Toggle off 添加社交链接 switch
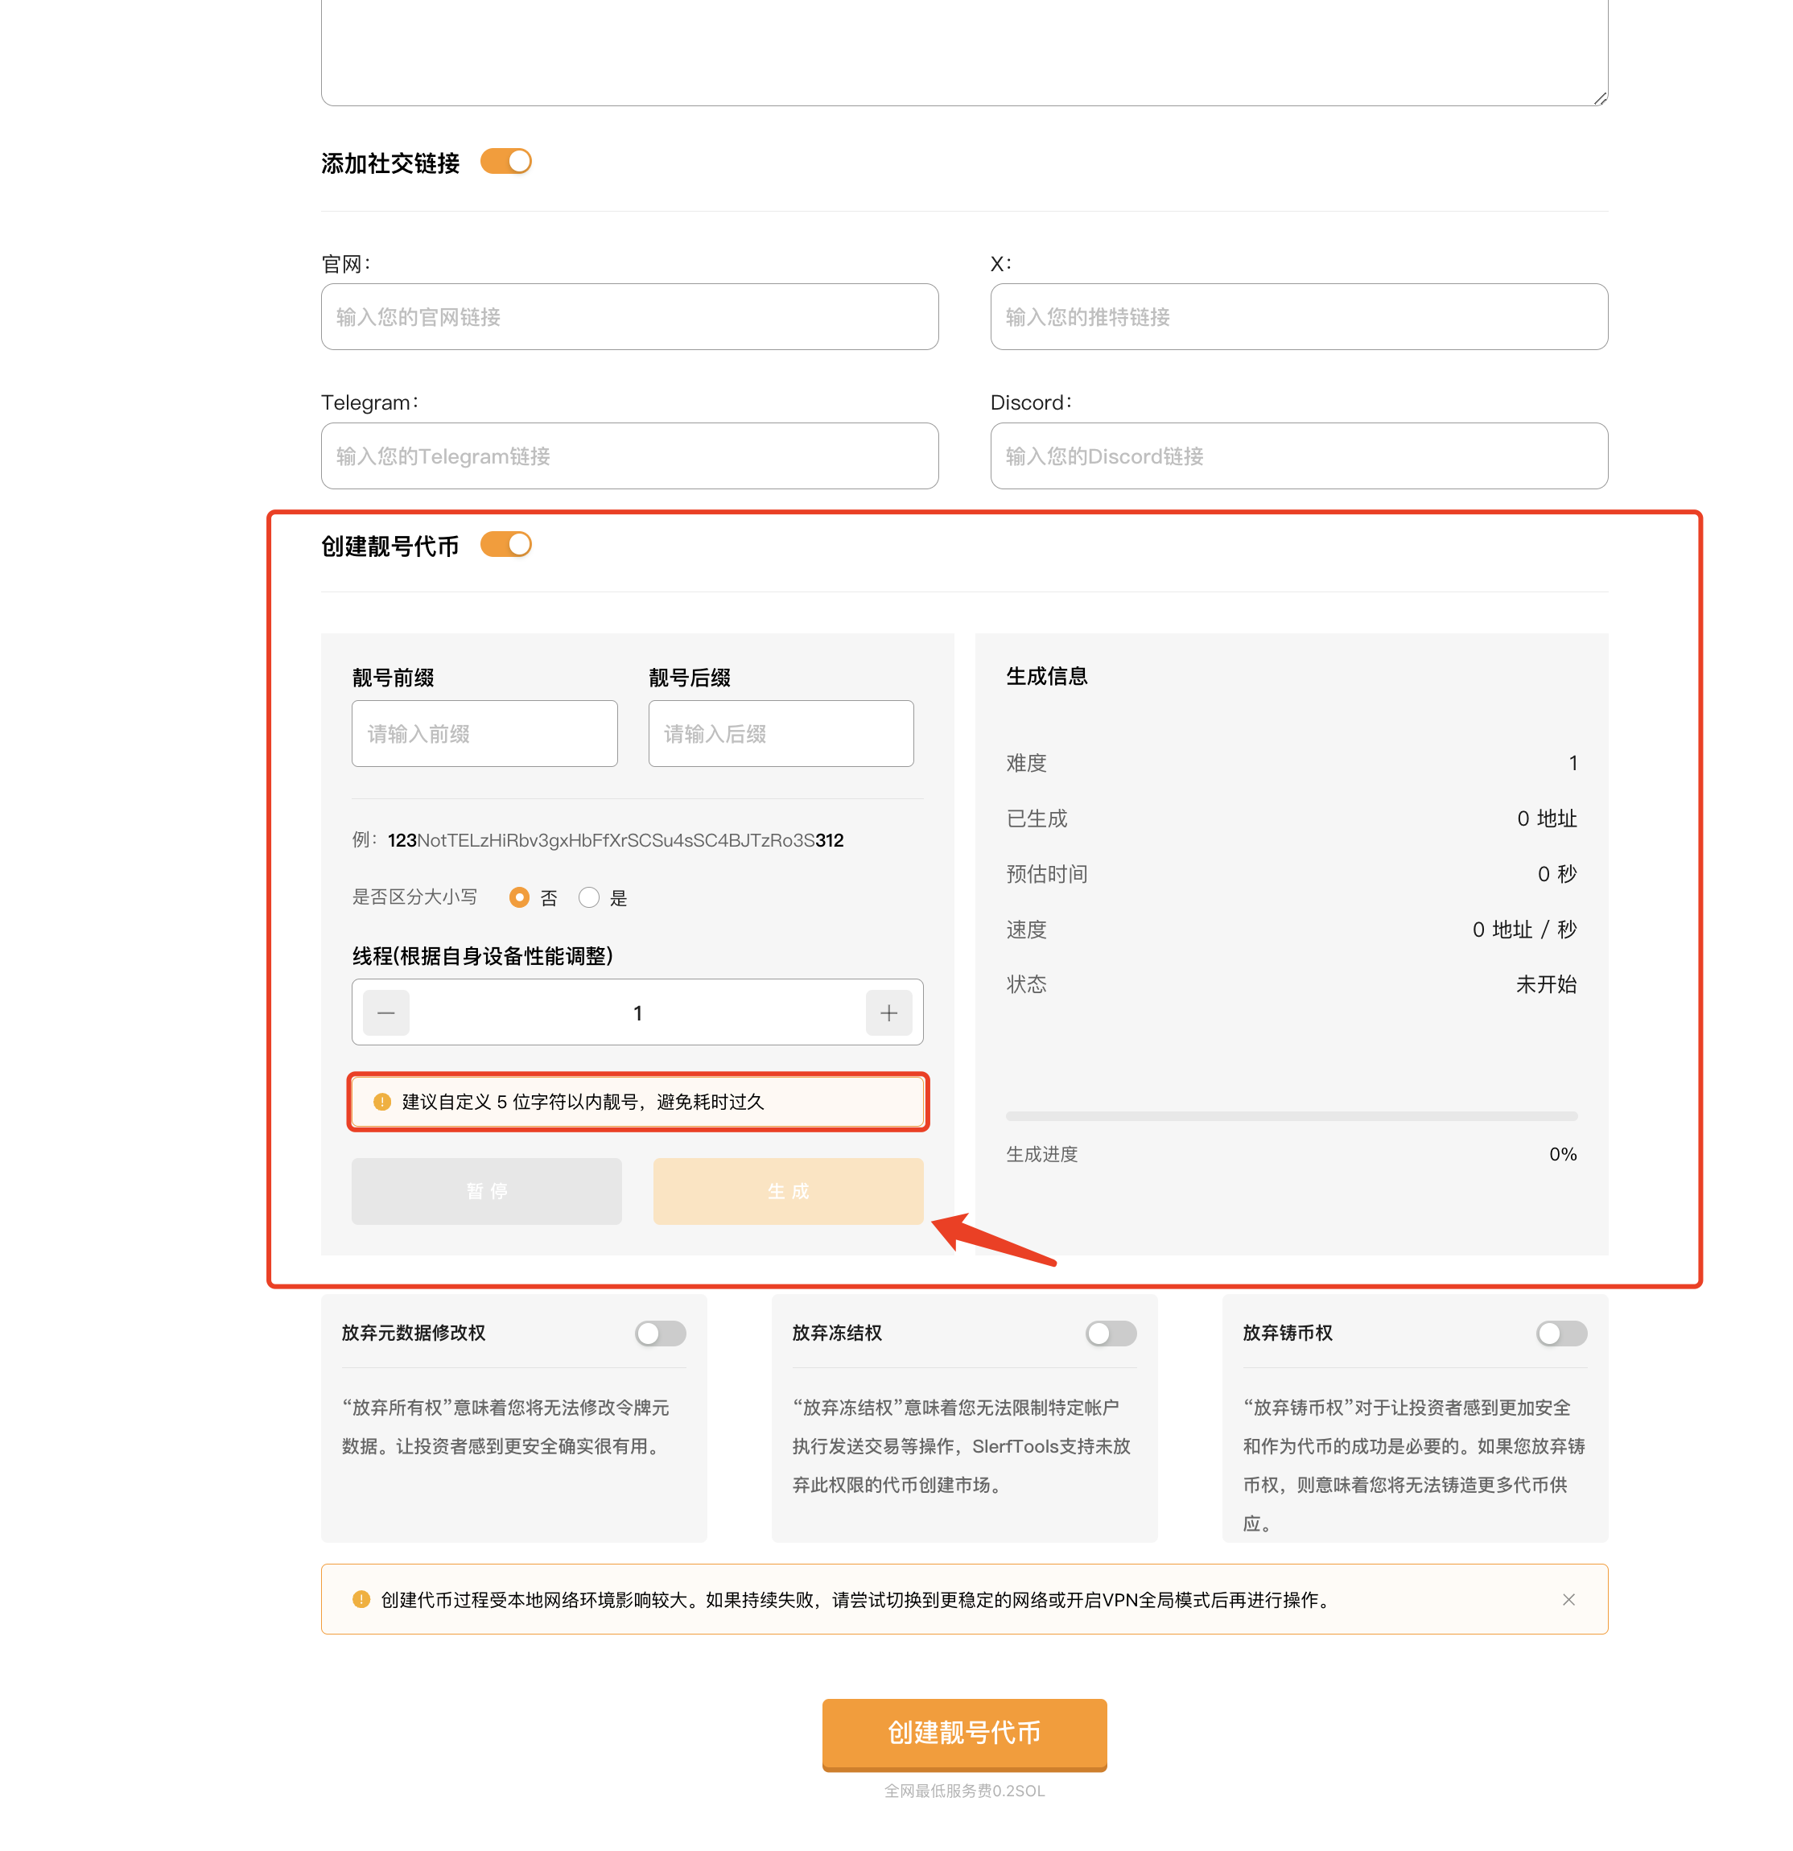 point(505,162)
